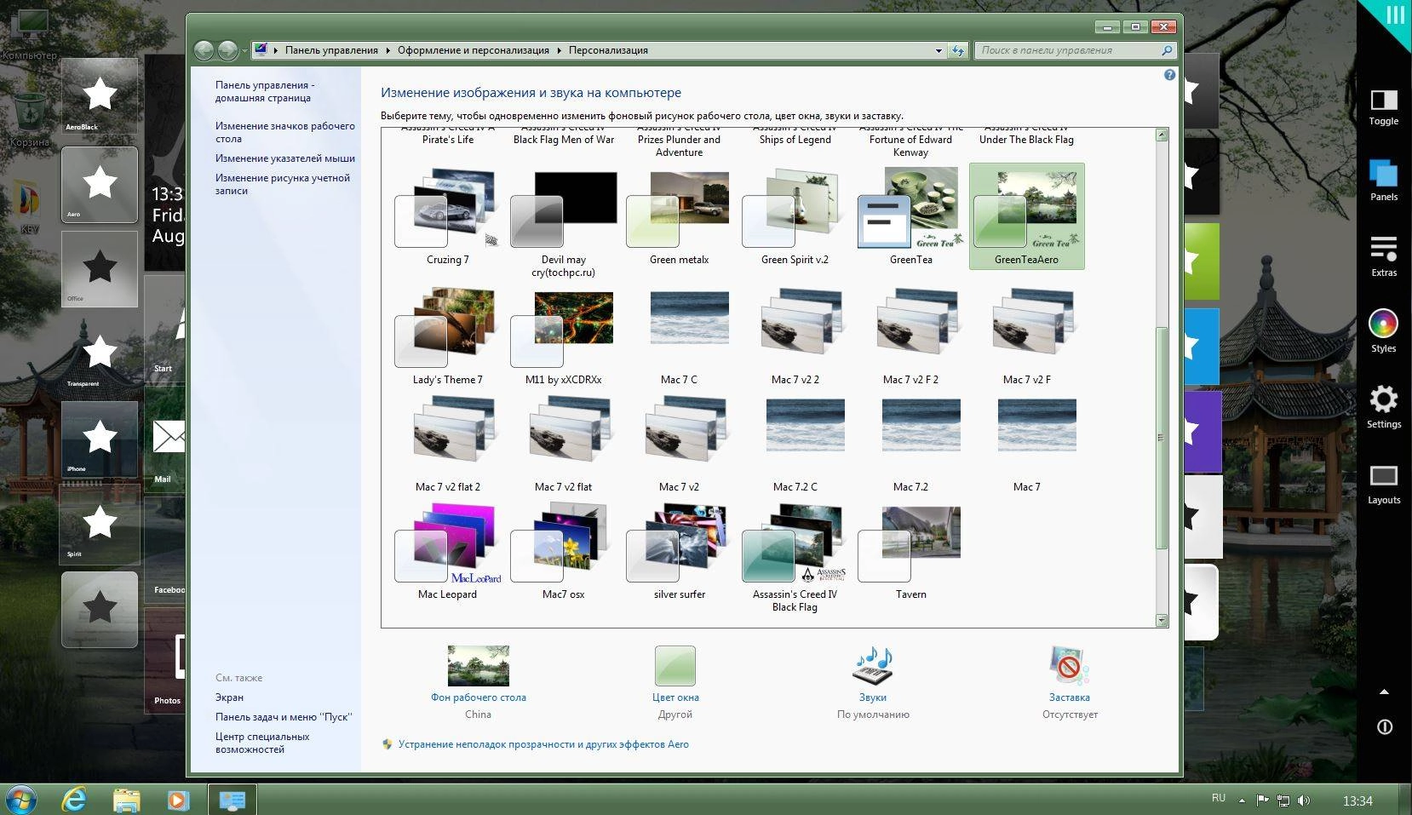Click Панель управления breadcrumb

[x=331, y=50]
